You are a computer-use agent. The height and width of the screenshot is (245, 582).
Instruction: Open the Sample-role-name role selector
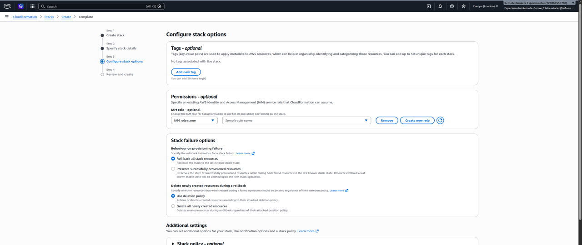coord(296,120)
